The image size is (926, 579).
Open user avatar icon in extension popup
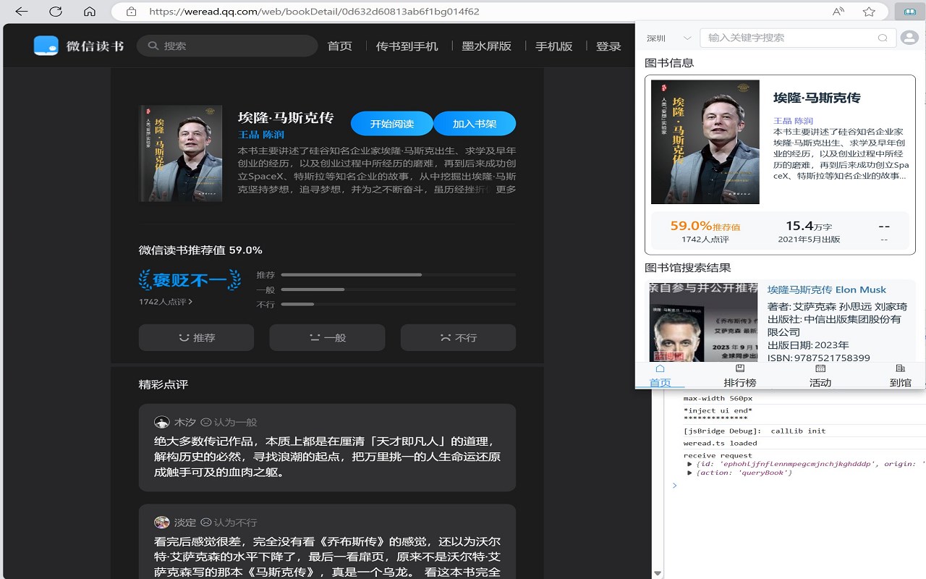point(909,38)
